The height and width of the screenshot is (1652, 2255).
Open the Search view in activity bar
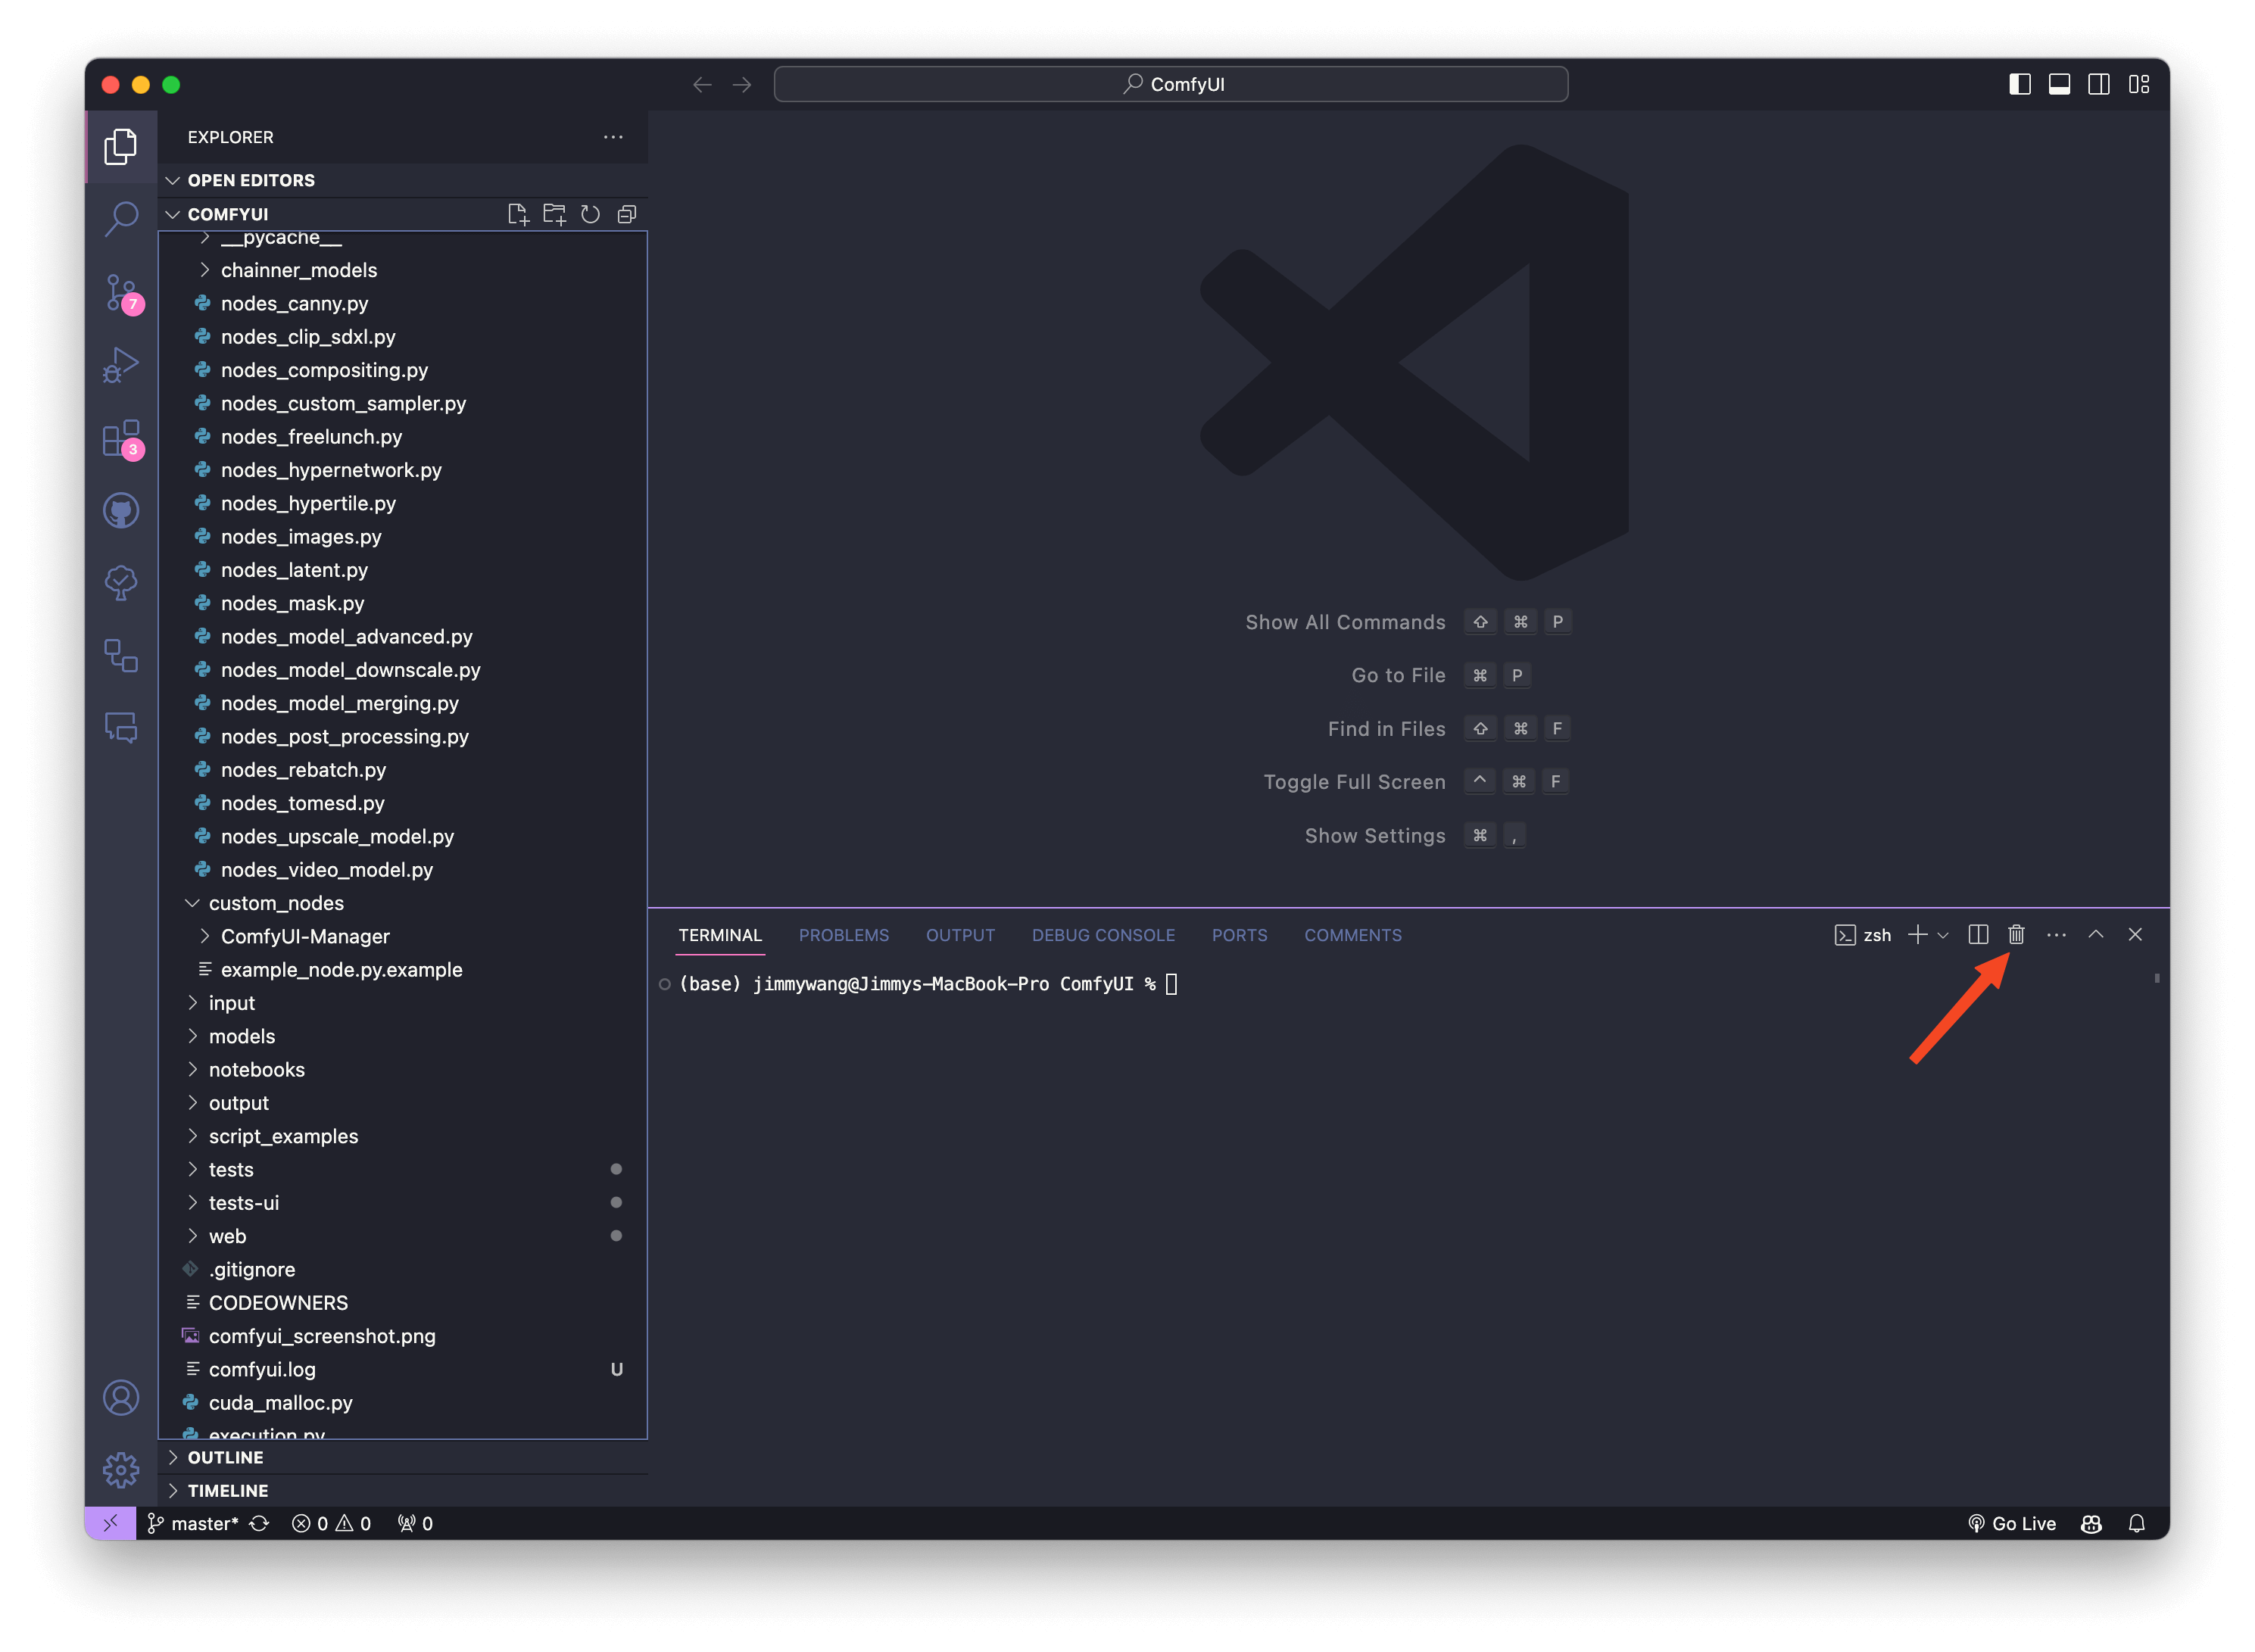point(121,219)
